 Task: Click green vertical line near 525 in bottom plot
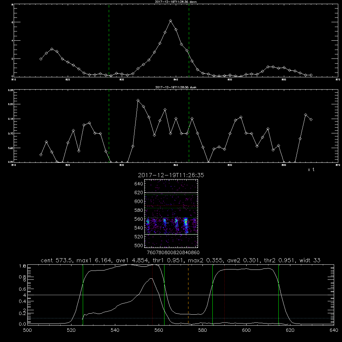click(83, 294)
